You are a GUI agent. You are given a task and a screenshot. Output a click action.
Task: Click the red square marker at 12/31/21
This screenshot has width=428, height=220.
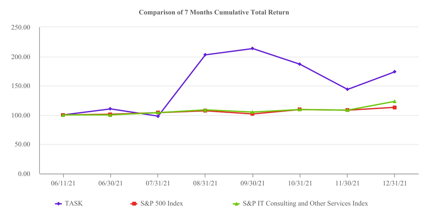point(394,107)
